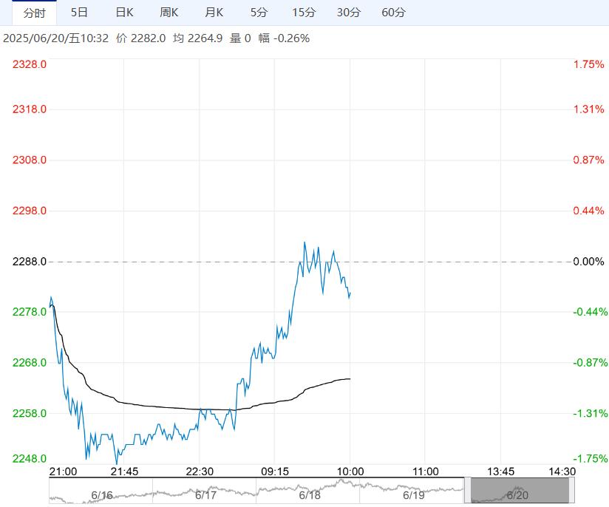This screenshot has width=609, height=507.
Task: Click the blue price line's highest peak
Action: click(x=304, y=242)
